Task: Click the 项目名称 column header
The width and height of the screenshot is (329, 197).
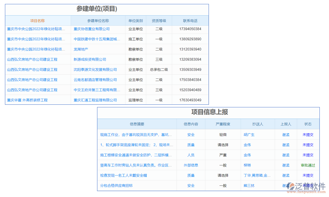Action: point(38,20)
